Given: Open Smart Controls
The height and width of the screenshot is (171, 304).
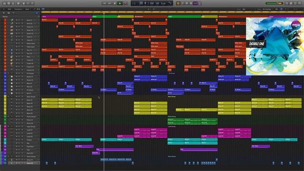Looking at the screenshot, I should pos(24,3).
